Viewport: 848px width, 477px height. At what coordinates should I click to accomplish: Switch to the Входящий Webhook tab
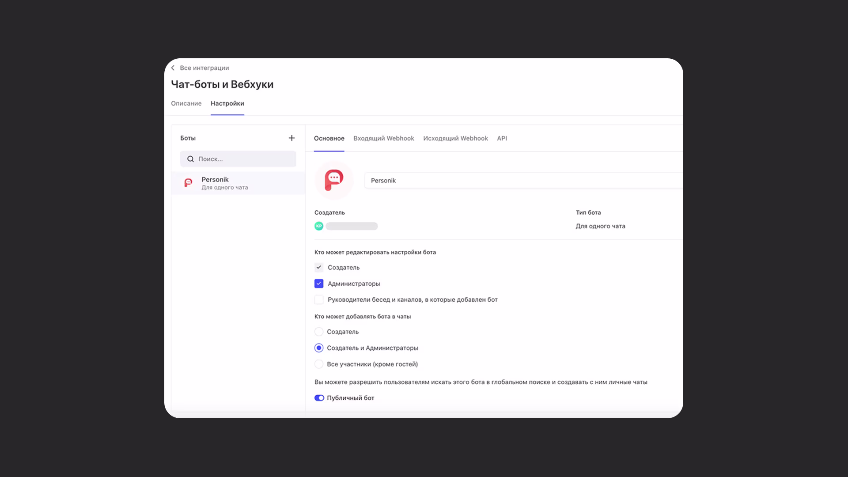click(383, 138)
